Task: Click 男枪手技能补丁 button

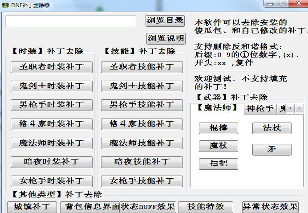Action: point(142,105)
